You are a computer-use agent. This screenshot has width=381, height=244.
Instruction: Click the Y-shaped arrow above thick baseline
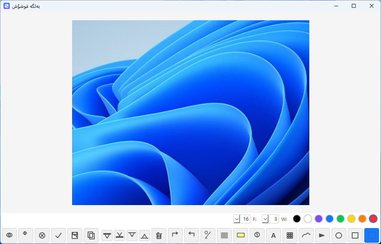coord(119,235)
